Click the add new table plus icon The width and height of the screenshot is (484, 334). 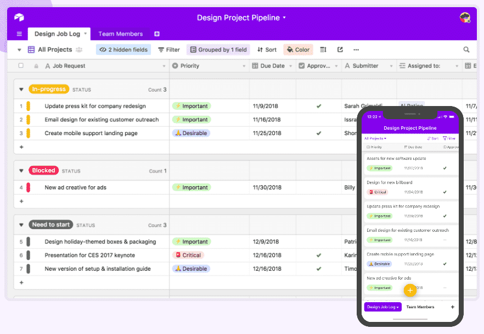pyautogui.click(x=157, y=34)
